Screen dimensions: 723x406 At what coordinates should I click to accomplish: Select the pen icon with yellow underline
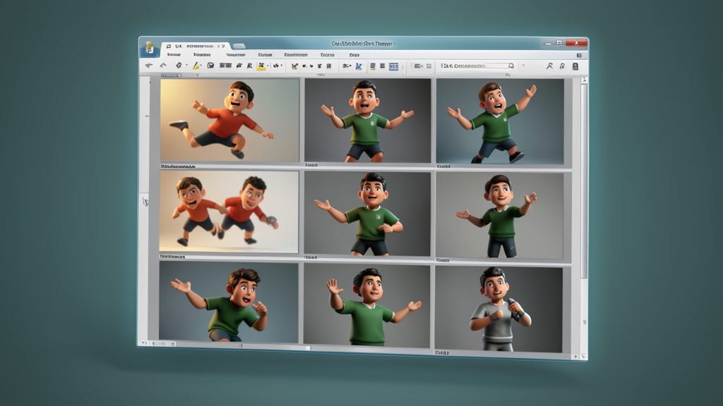pyautogui.click(x=196, y=66)
